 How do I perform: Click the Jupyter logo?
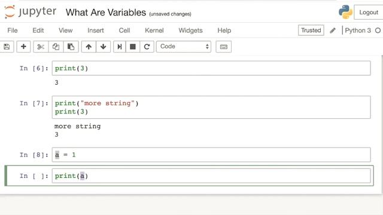[x=31, y=12]
